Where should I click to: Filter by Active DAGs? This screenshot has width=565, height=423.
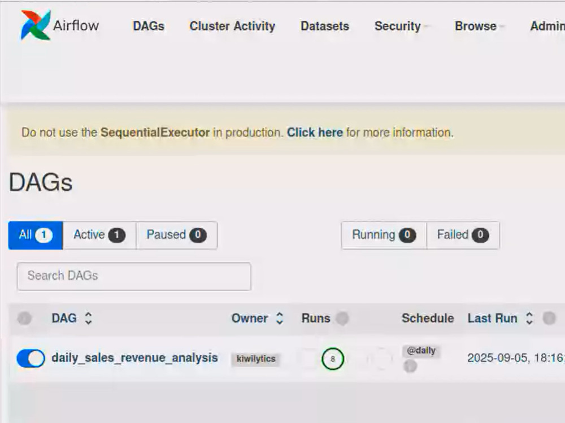tap(99, 235)
